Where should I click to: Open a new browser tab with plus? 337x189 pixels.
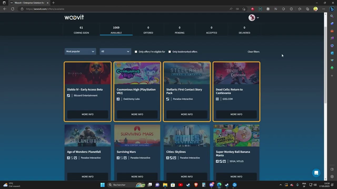click(x=53, y=3)
